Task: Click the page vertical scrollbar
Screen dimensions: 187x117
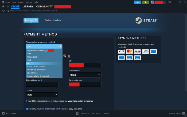Action: (186, 52)
